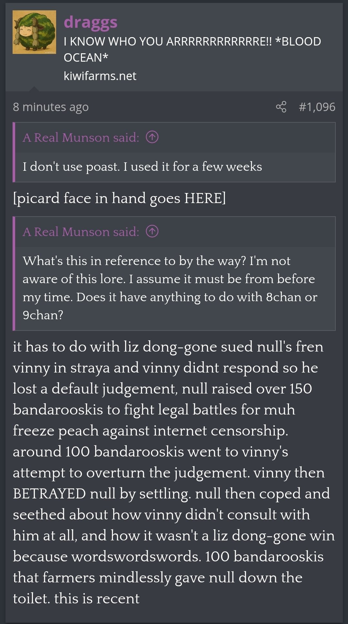Jump to second quoted Munson post via arrow
This screenshot has width=348, height=624.
click(152, 232)
